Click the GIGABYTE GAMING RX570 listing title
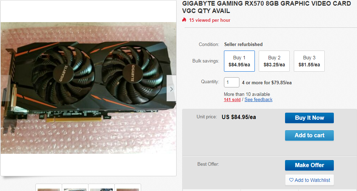The width and height of the screenshot is (357, 191). tap(267, 7)
